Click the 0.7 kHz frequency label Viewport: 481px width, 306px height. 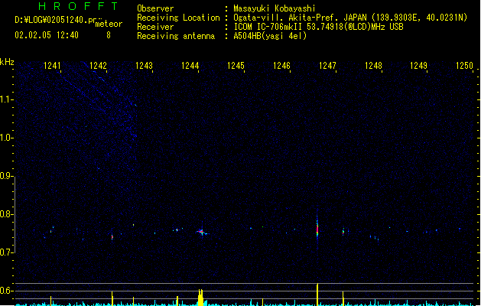[x=6, y=252]
